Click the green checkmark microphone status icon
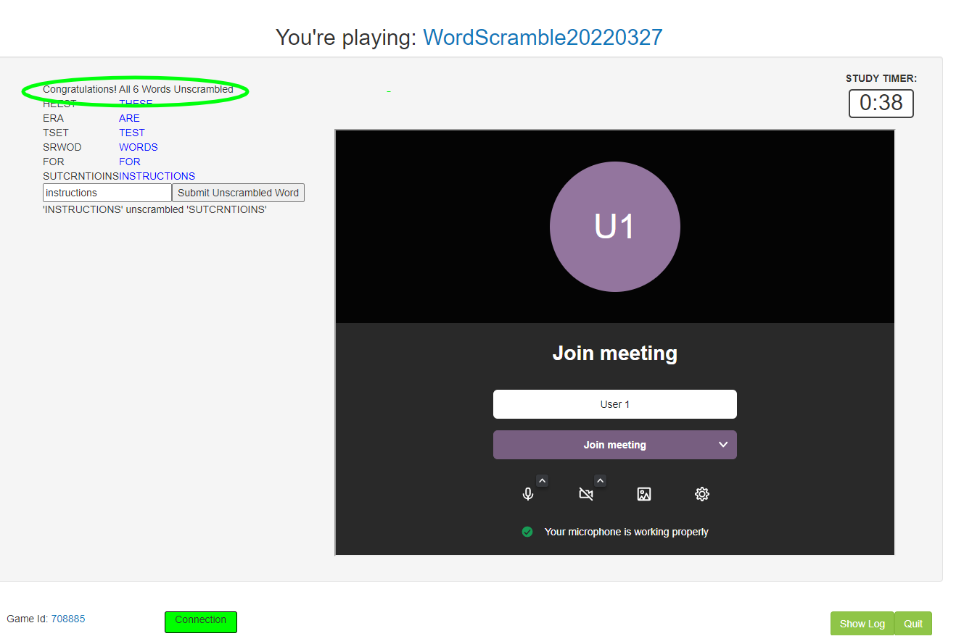The height and width of the screenshot is (644, 964). pos(527,532)
